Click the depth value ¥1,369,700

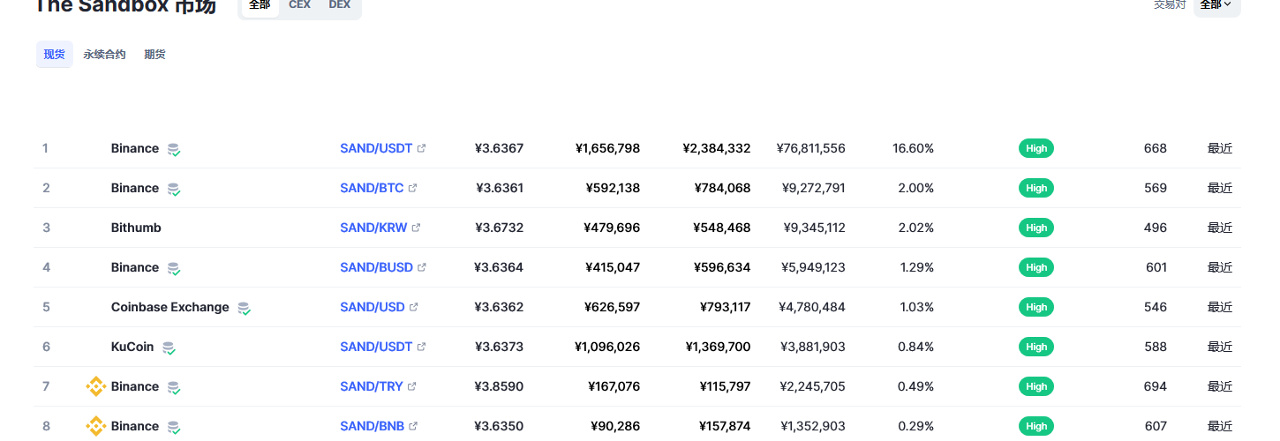718,347
